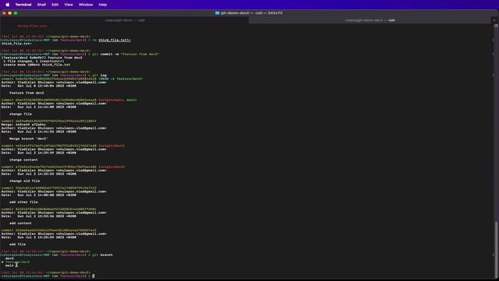Viewport: 499px width, 281px height.
Task: Click the block cursor at the last prompt
Action: pyautogui.click(x=94, y=276)
